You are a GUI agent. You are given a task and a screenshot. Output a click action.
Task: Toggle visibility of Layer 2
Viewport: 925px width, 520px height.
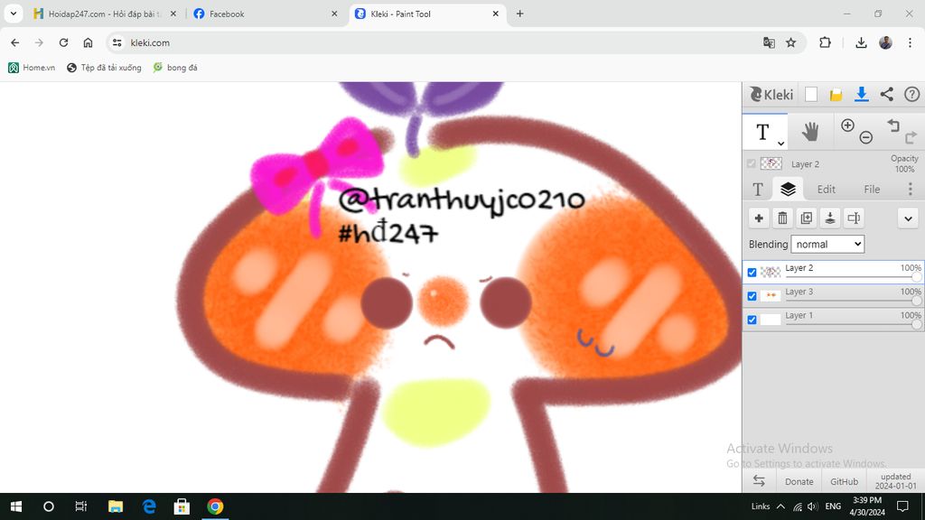click(x=752, y=273)
